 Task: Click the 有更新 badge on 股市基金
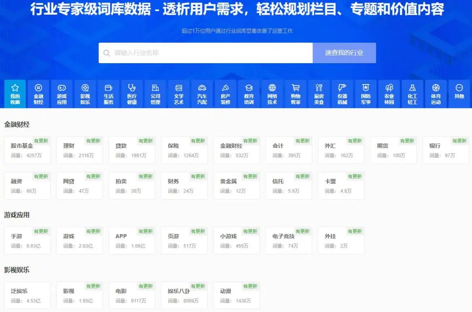click(x=41, y=141)
